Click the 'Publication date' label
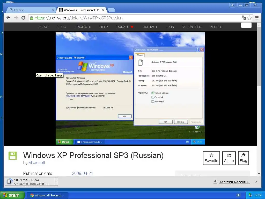Screen dimensions: 265x199 [x=38, y=173]
